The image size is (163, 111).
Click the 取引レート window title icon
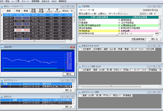click(x=2, y=6)
